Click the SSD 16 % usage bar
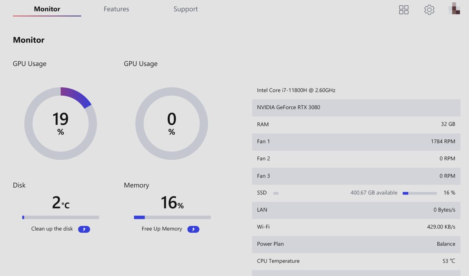Viewport: 469px width, 276px height. click(420, 193)
